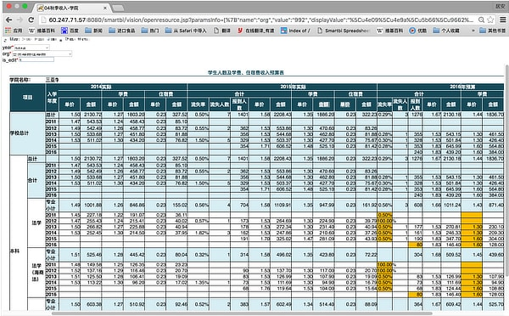Screen dimensions: 509x316
Task: Close the current browser tab
Action: coord(105,8)
